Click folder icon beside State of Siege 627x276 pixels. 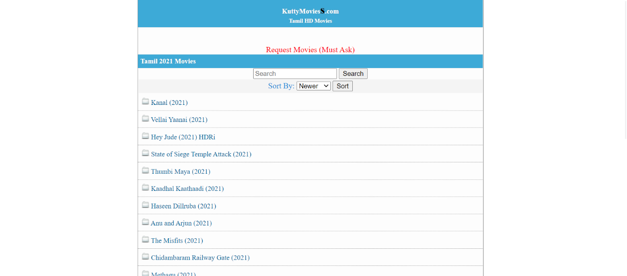coord(145,153)
